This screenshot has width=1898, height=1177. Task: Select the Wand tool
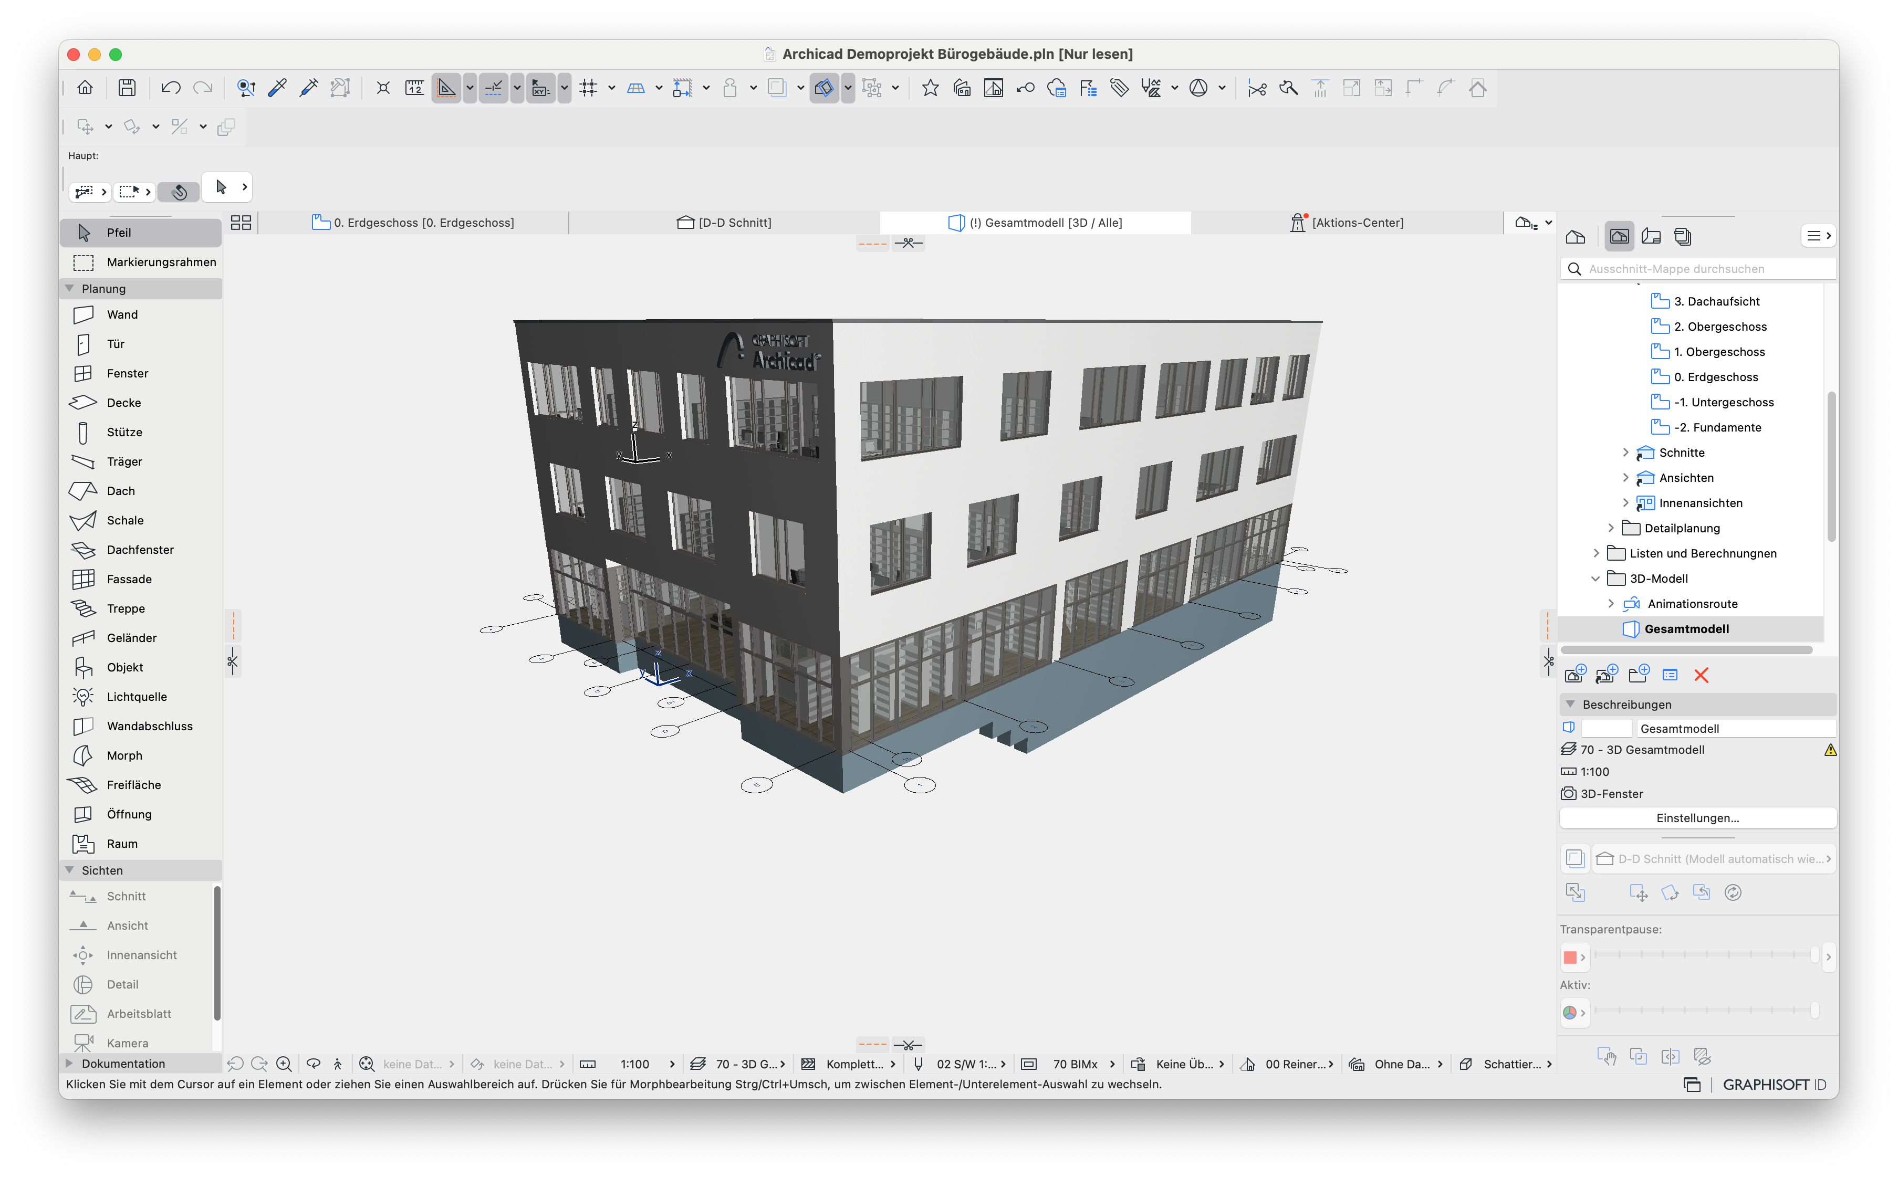pos(140,314)
